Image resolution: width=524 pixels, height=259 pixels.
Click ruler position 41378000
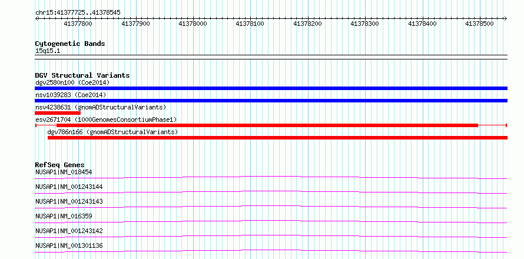193,24
